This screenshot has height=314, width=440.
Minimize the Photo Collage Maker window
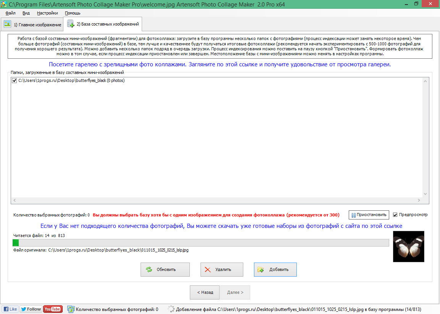click(x=406, y=4)
